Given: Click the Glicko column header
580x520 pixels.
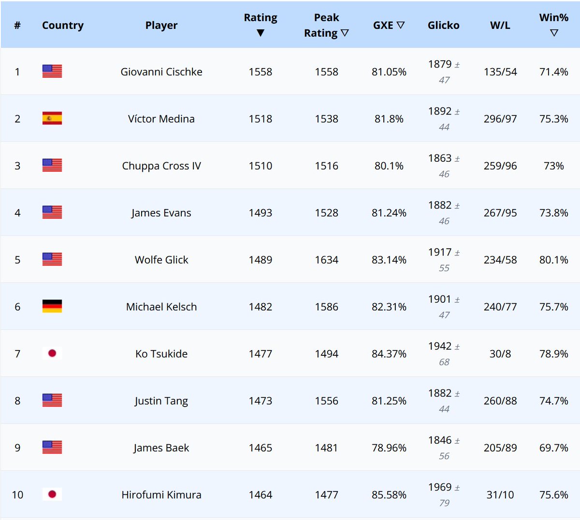Looking at the screenshot, I should point(443,25).
